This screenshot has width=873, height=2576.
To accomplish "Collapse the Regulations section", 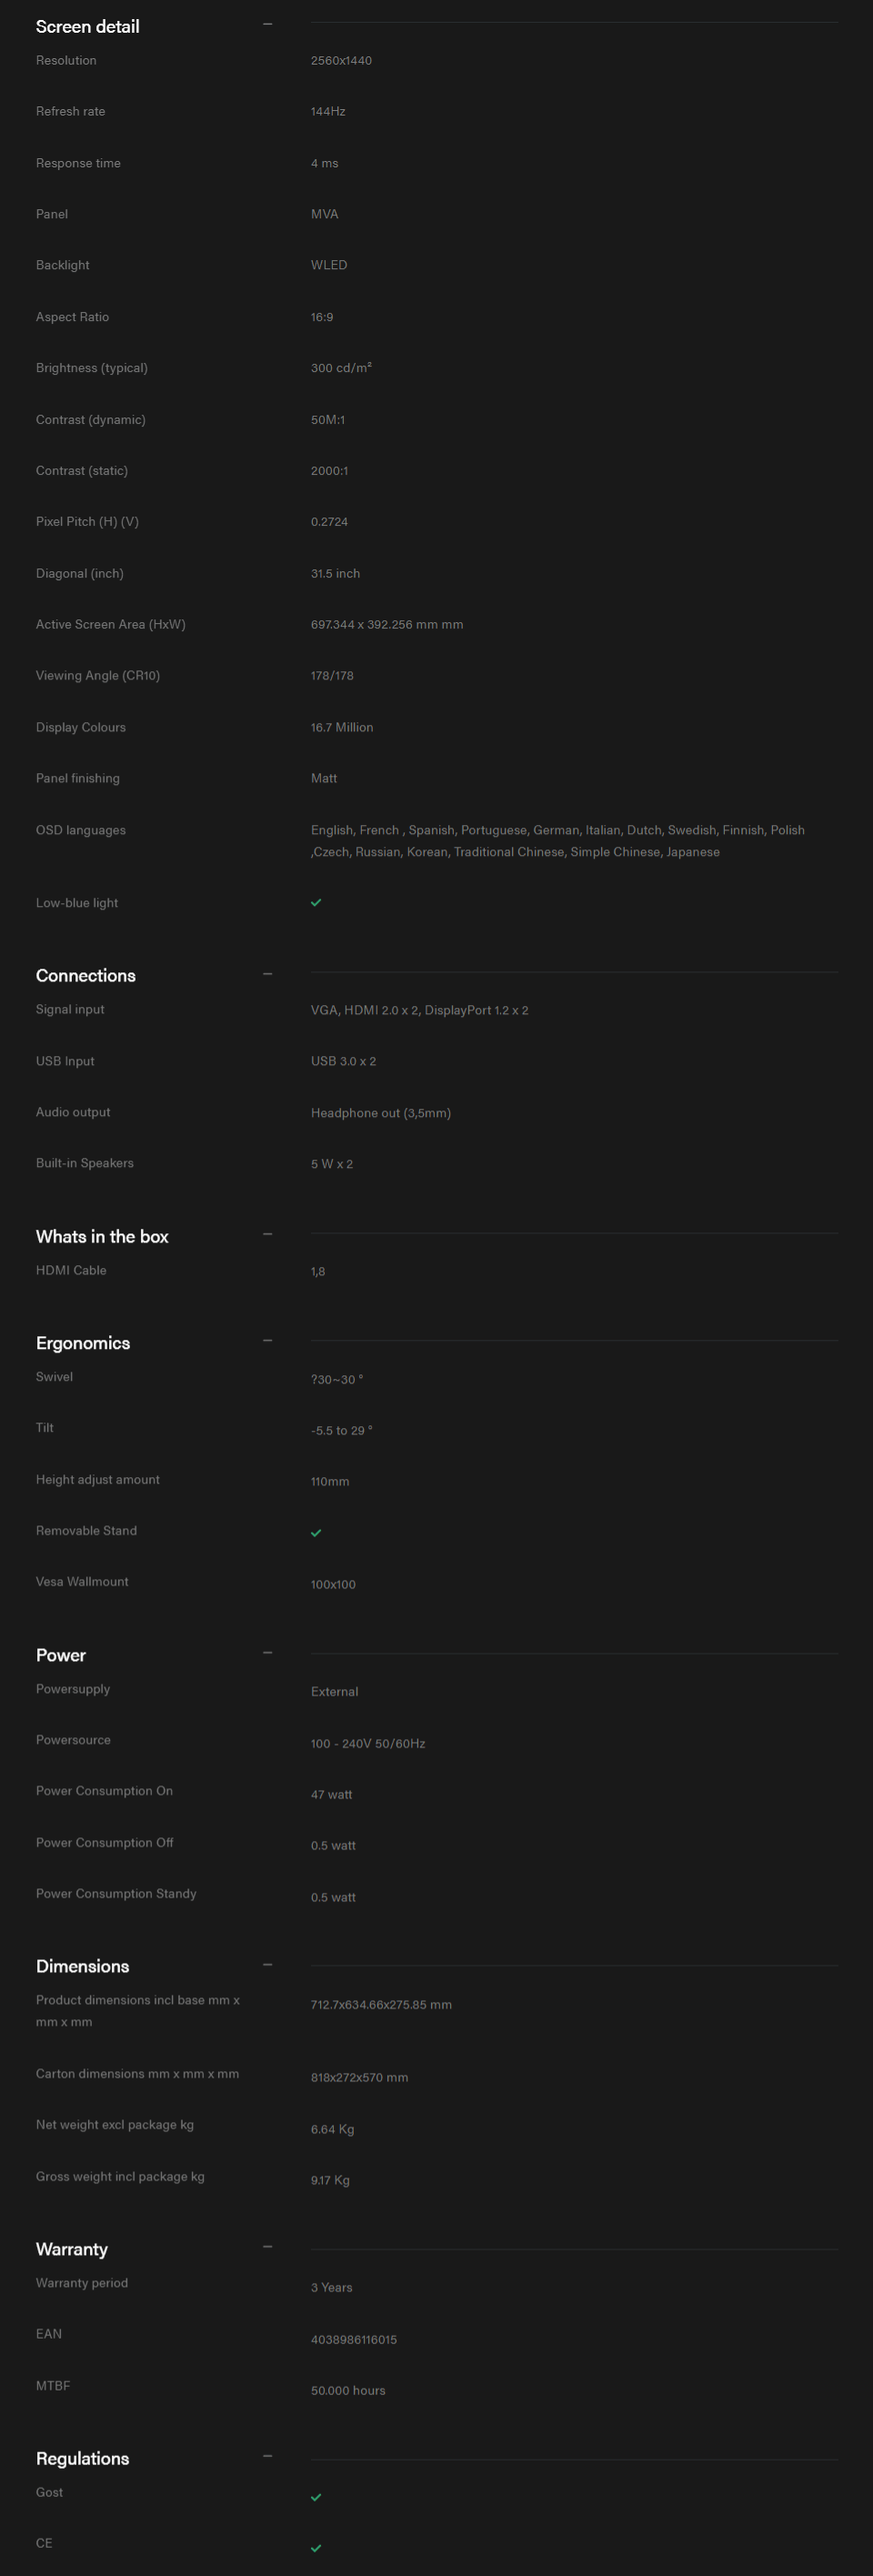I will (x=267, y=2456).
